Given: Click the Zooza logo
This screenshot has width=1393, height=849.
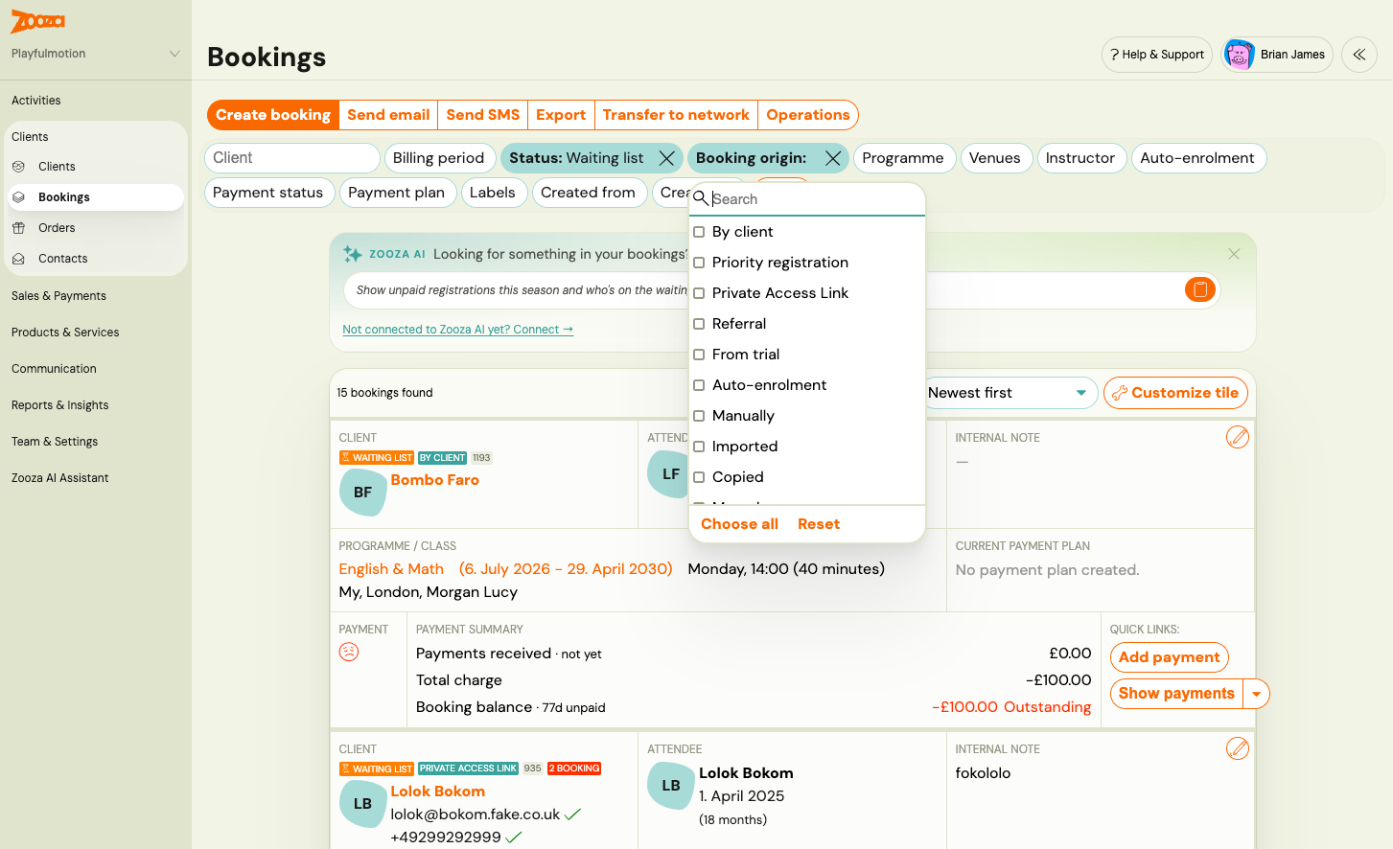Looking at the screenshot, I should (x=38, y=21).
